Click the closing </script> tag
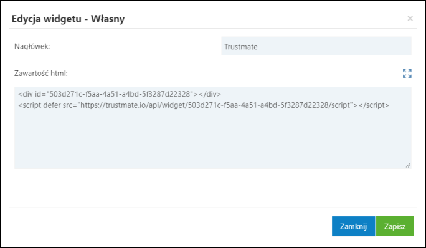Viewport: 426px width, 248px height. point(374,105)
